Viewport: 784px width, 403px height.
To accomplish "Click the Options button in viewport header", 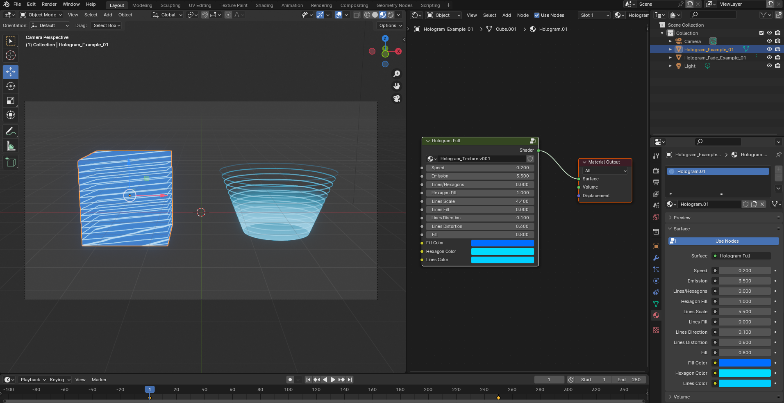I will 389,25.
